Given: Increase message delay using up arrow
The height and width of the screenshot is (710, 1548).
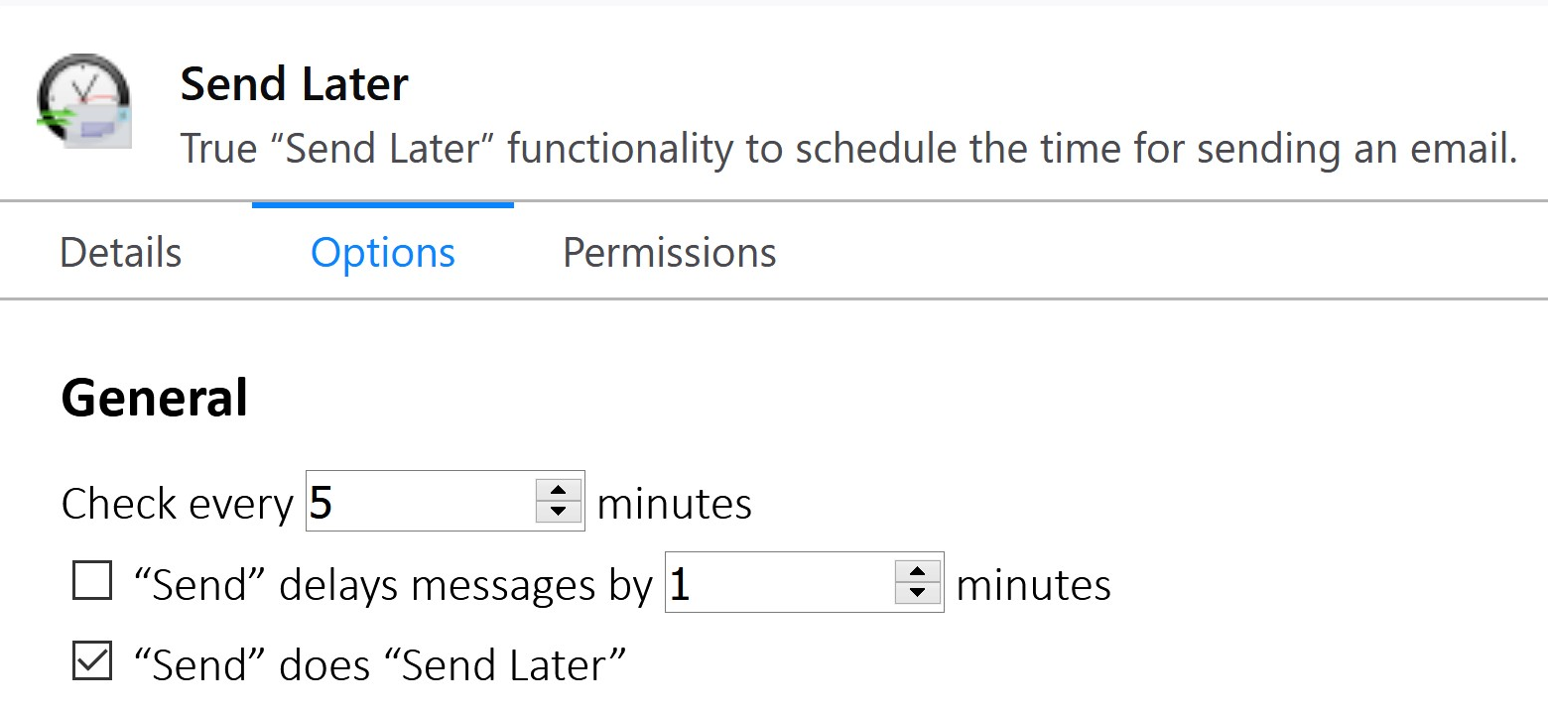Looking at the screenshot, I should (918, 571).
